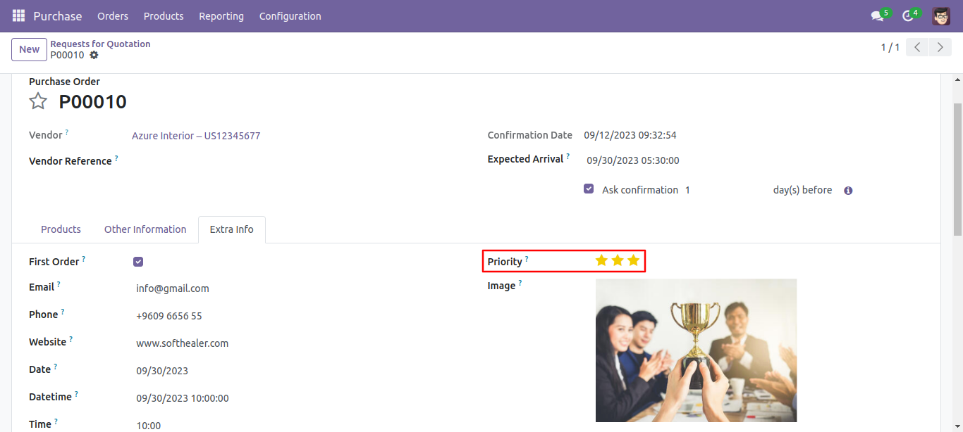Show help tooltip for Email label
This screenshot has width=963, height=432.
(59, 284)
